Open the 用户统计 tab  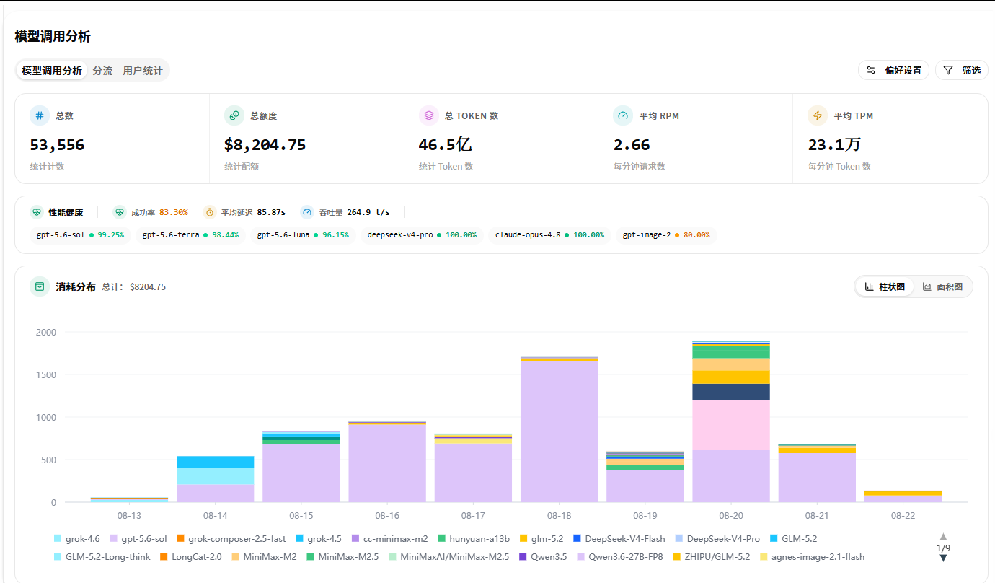(x=143, y=71)
